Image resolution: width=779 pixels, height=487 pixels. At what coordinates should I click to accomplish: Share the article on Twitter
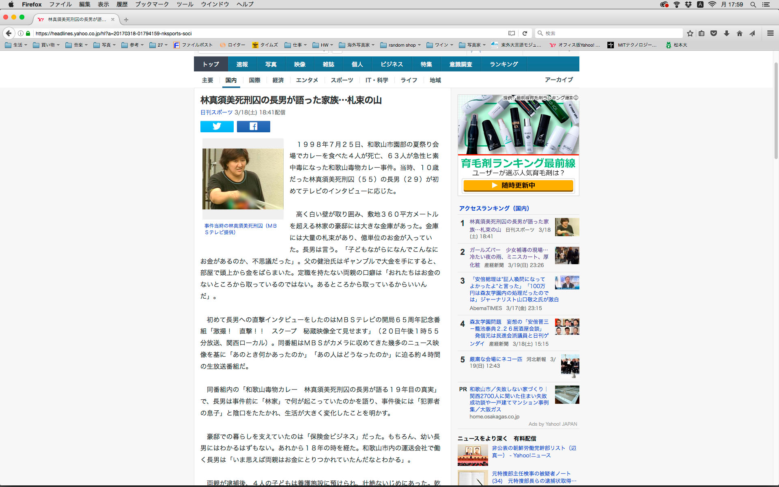tap(217, 127)
